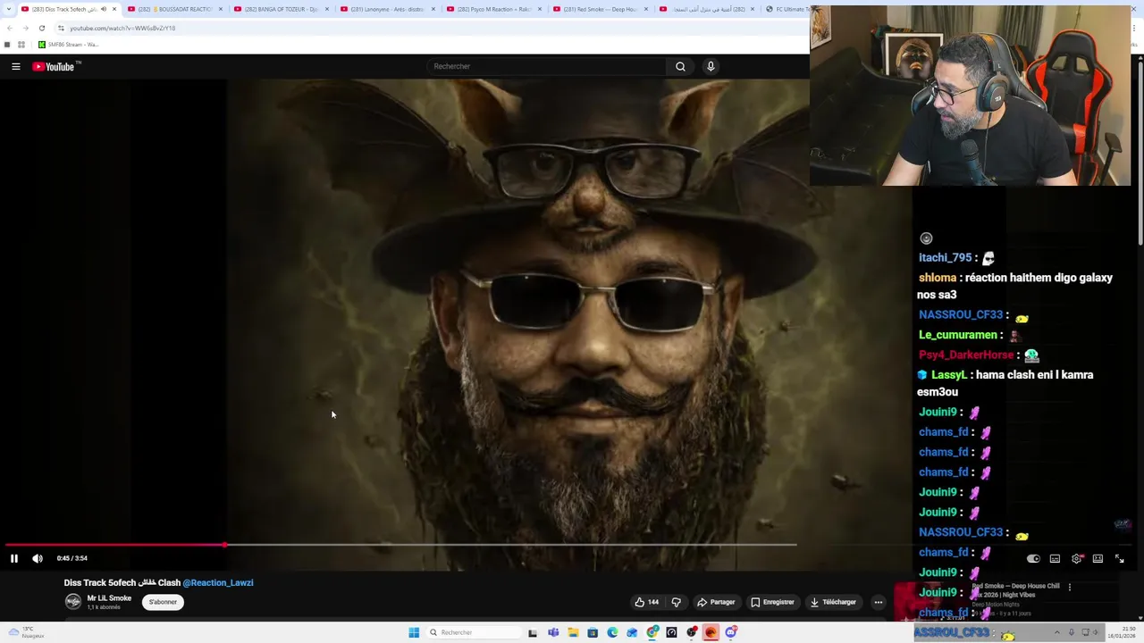Screen dimensions: 1144x643
Task: Close the Diss Track Sofech tab
Action: (x=114, y=9)
